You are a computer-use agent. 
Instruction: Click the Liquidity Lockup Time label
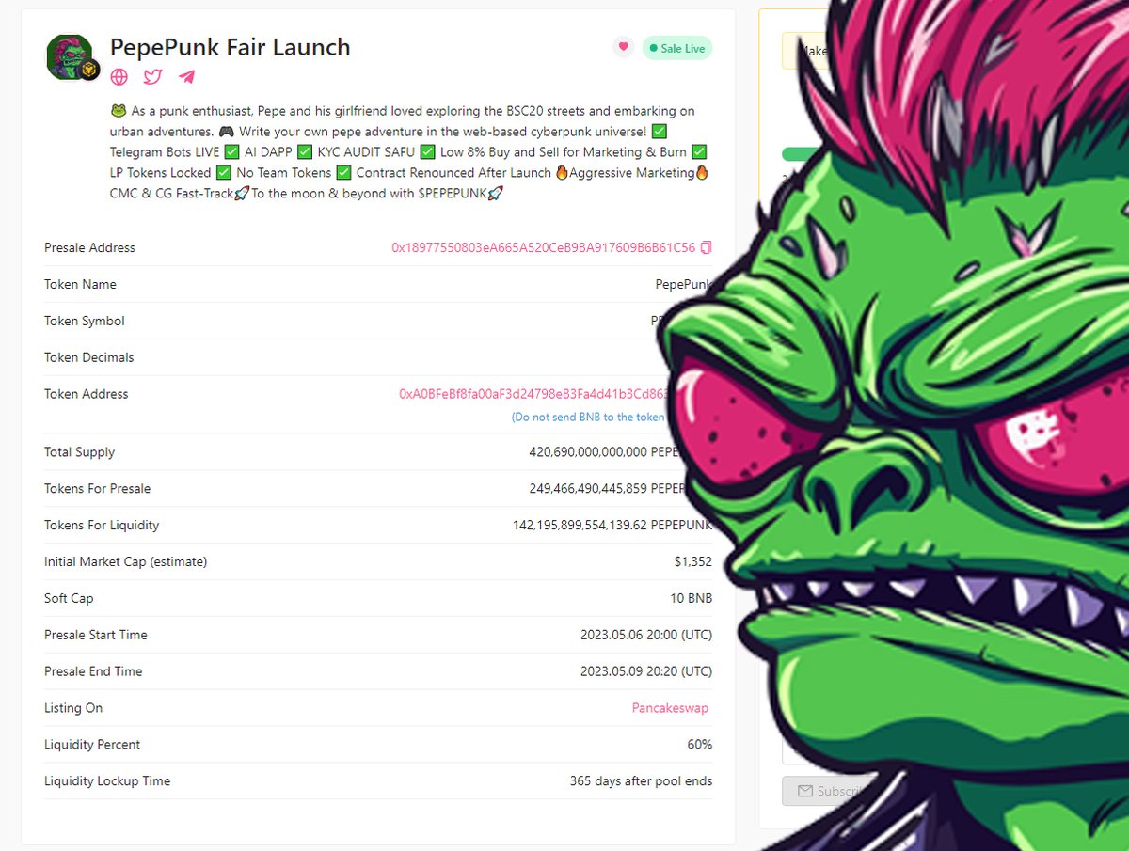point(107,781)
